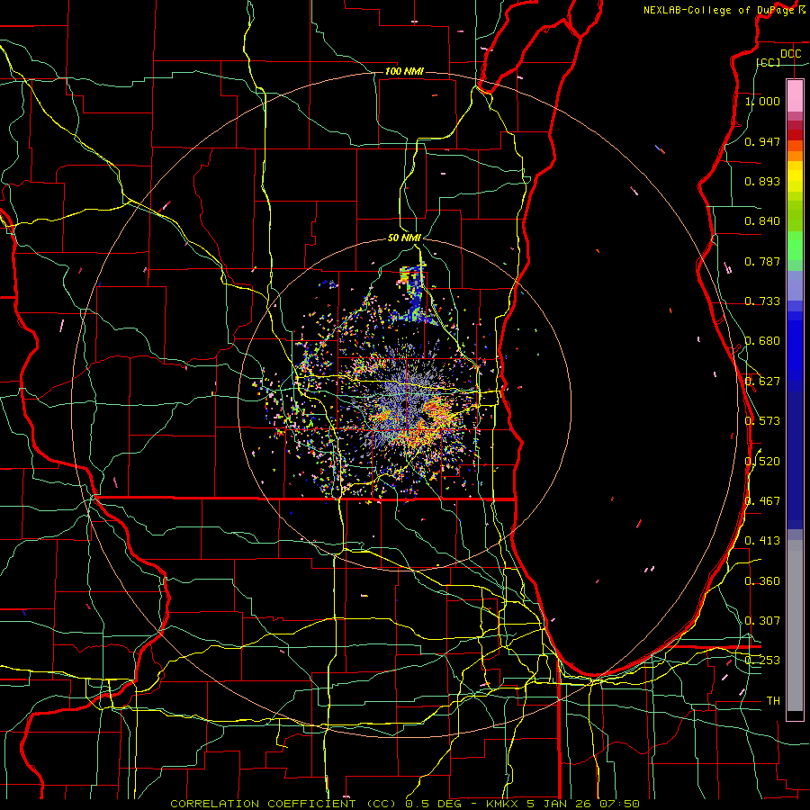Pick the bright green segment of color scale
Viewport: 810px width, 810px height.
pyautogui.click(x=795, y=246)
